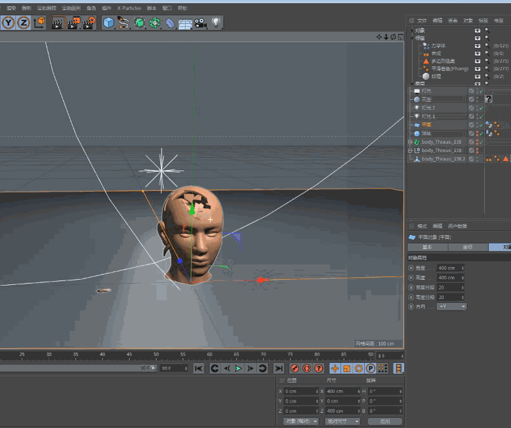This screenshot has height=428, width=511.
Task: Toggle viewport maximize layout icon
Action: (x=401, y=37)
